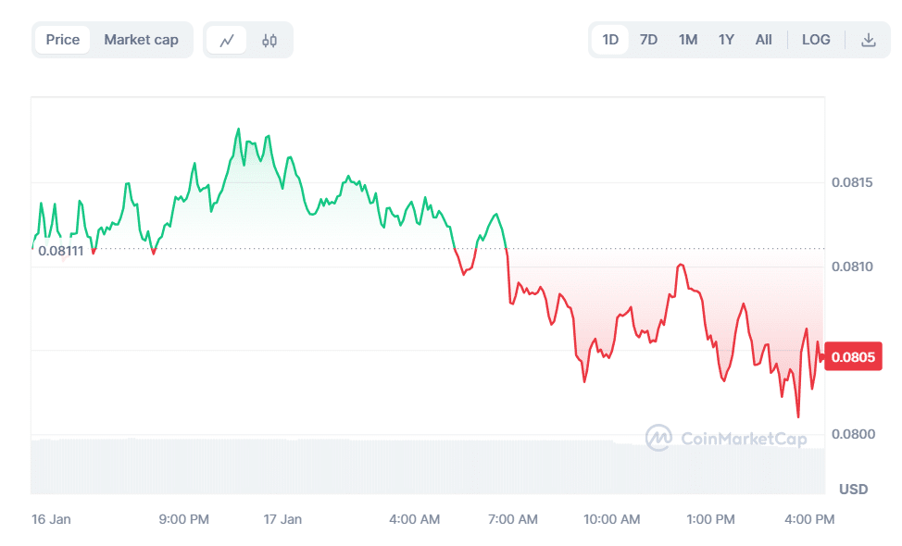Viewport: 902px width, 546px height.
Task: View All time price history
Action: click(x=763, y=40)
